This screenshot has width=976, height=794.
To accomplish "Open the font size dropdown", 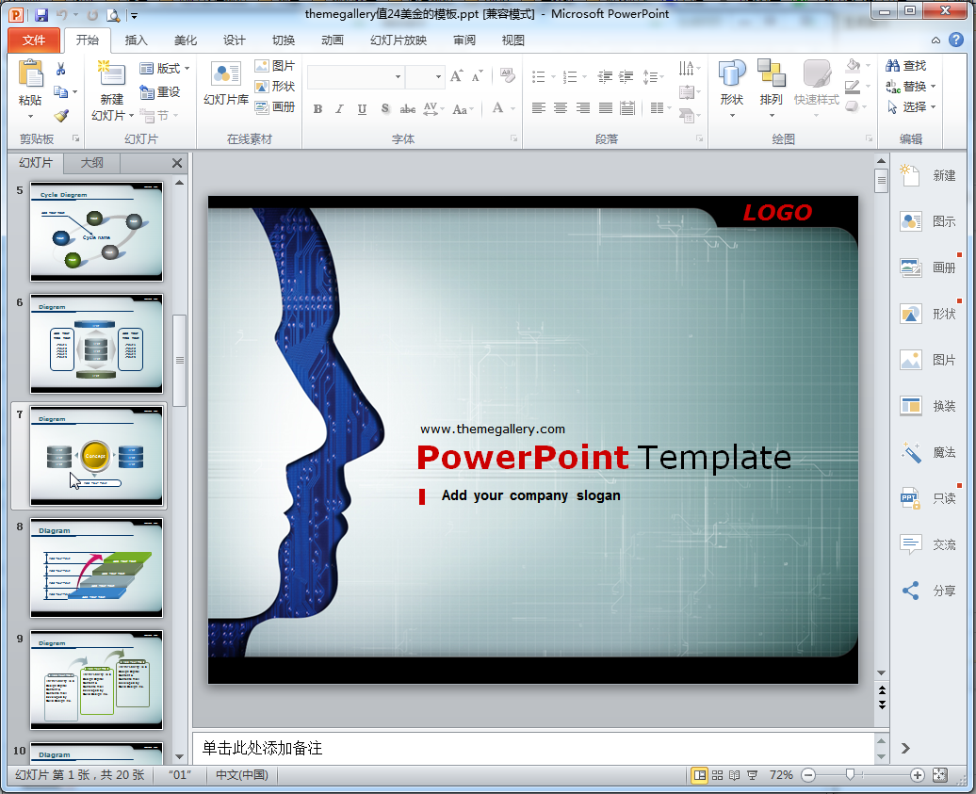I will click(438, 76).
